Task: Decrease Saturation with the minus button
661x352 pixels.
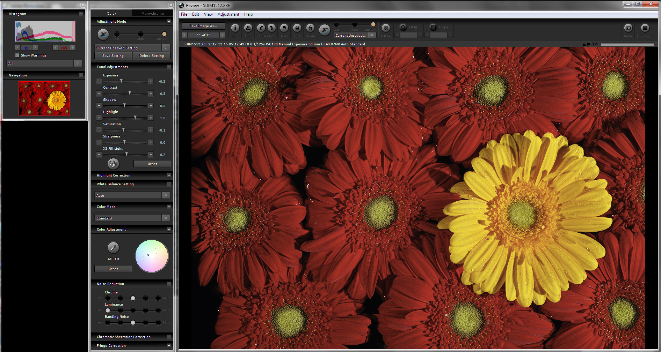Action: (x=99, y=130)
